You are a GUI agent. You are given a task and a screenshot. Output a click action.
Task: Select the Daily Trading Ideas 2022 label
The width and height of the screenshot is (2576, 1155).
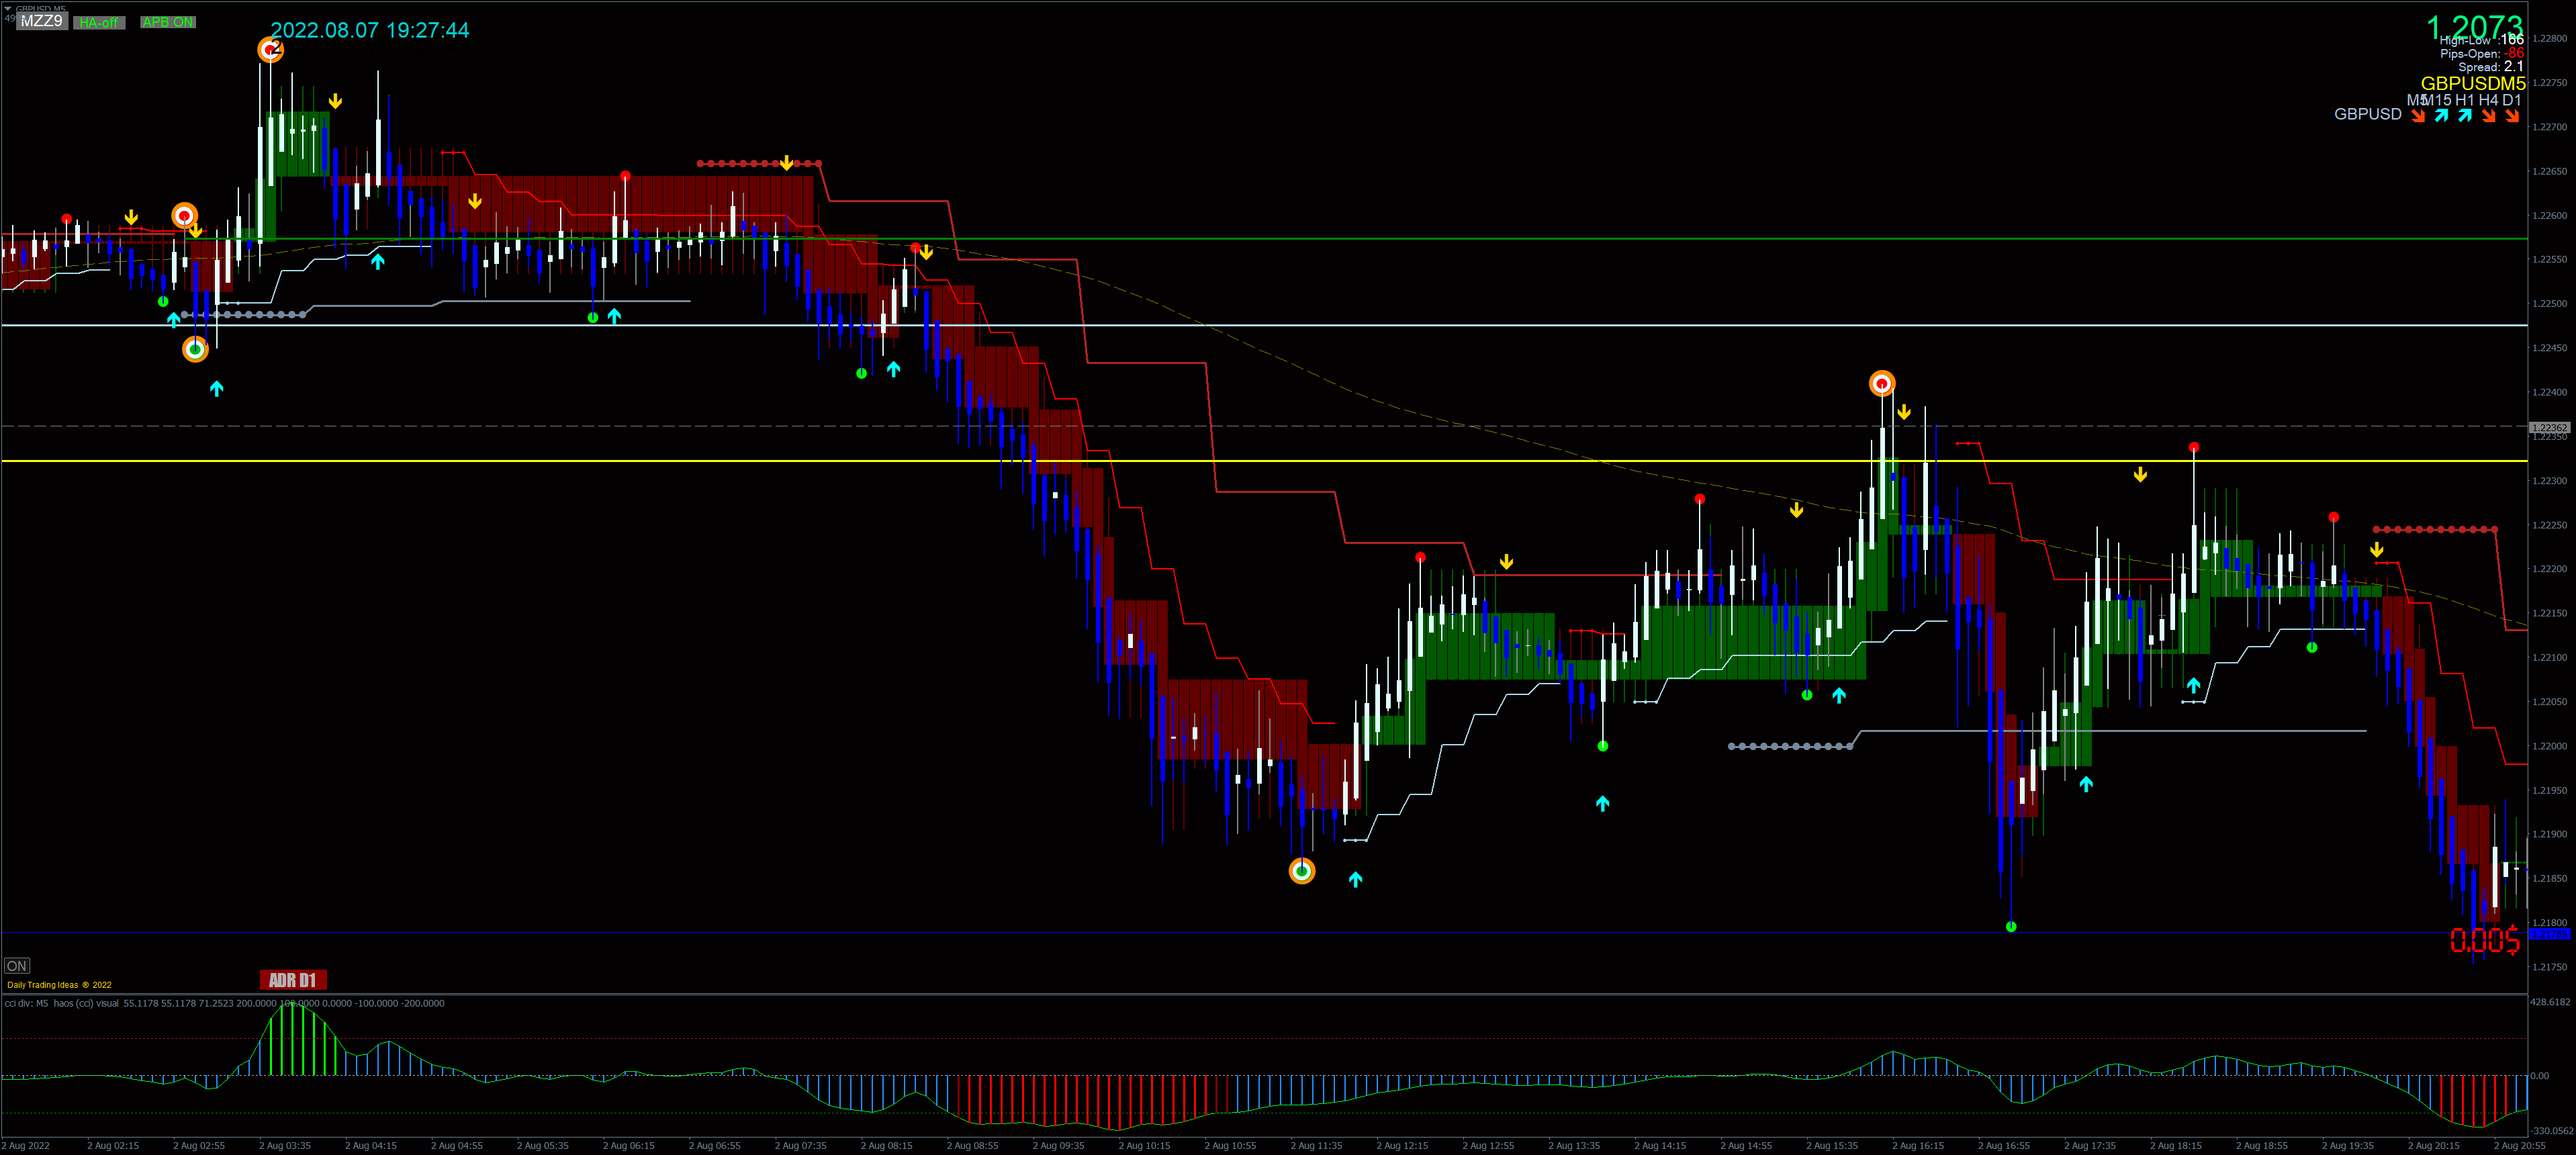pos(59,985)
